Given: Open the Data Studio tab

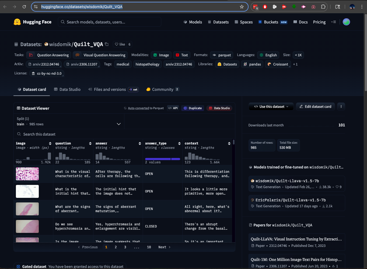Looking at the screenshot, I should click(x=67, y=89).
